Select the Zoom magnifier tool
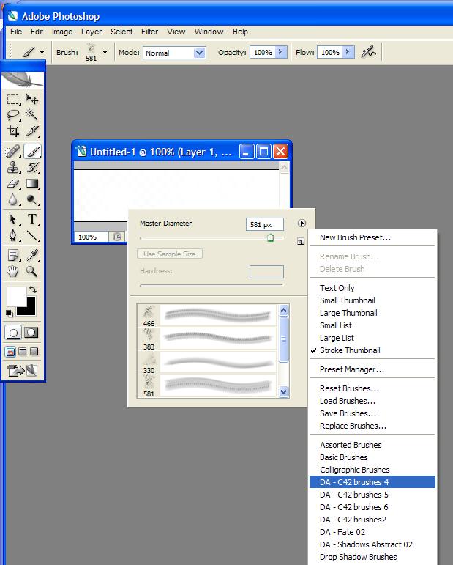 32,272
